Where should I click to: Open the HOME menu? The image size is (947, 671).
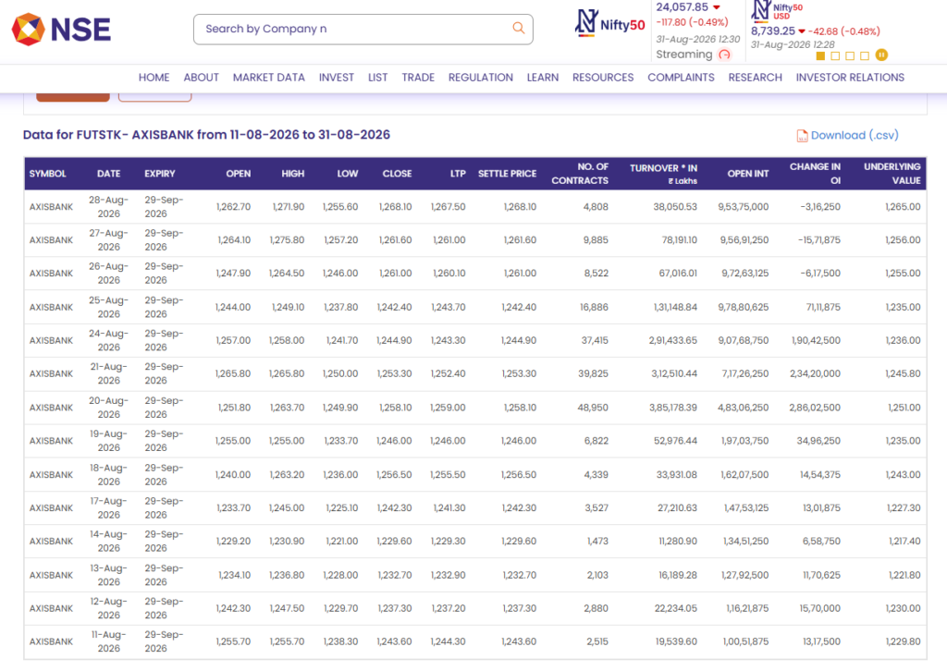[154, 78]
